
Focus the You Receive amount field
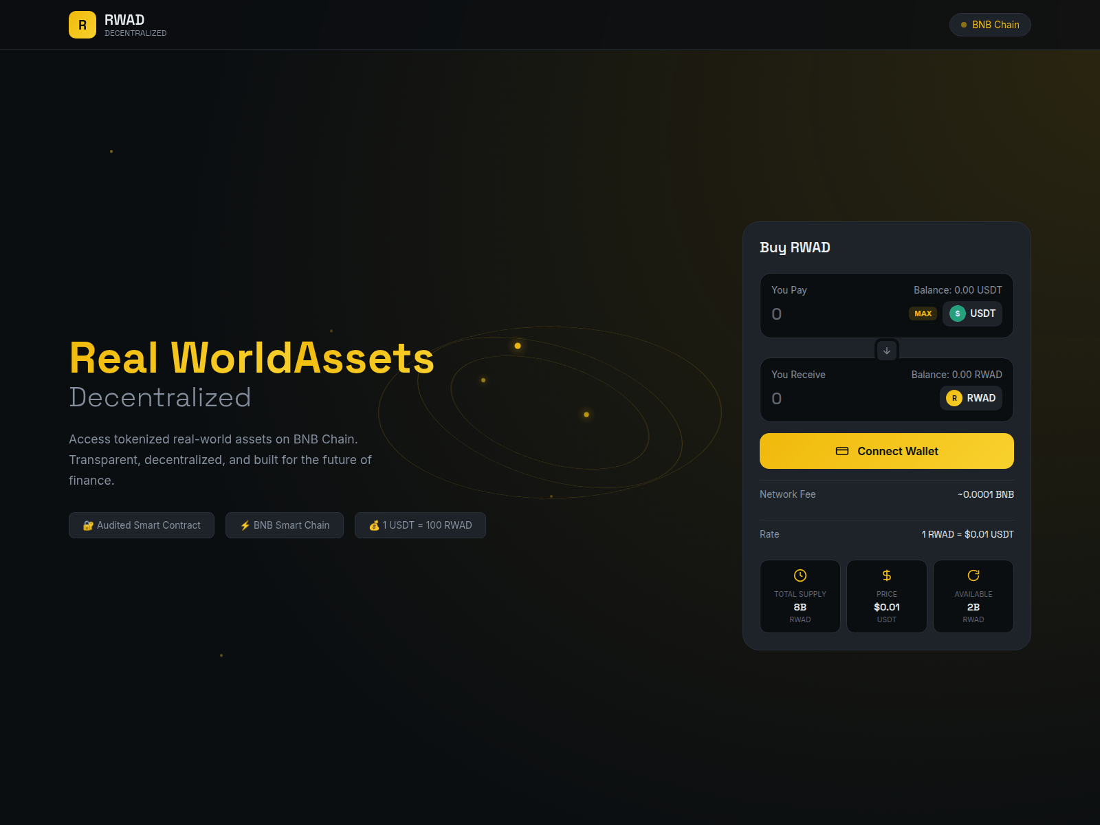pyautogui.click(x=851, y=399)
